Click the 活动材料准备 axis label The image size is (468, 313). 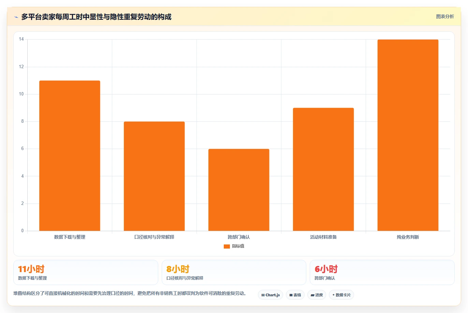(323, 237)
